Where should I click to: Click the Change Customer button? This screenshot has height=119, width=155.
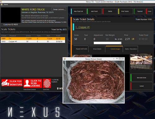pos(59,9)
